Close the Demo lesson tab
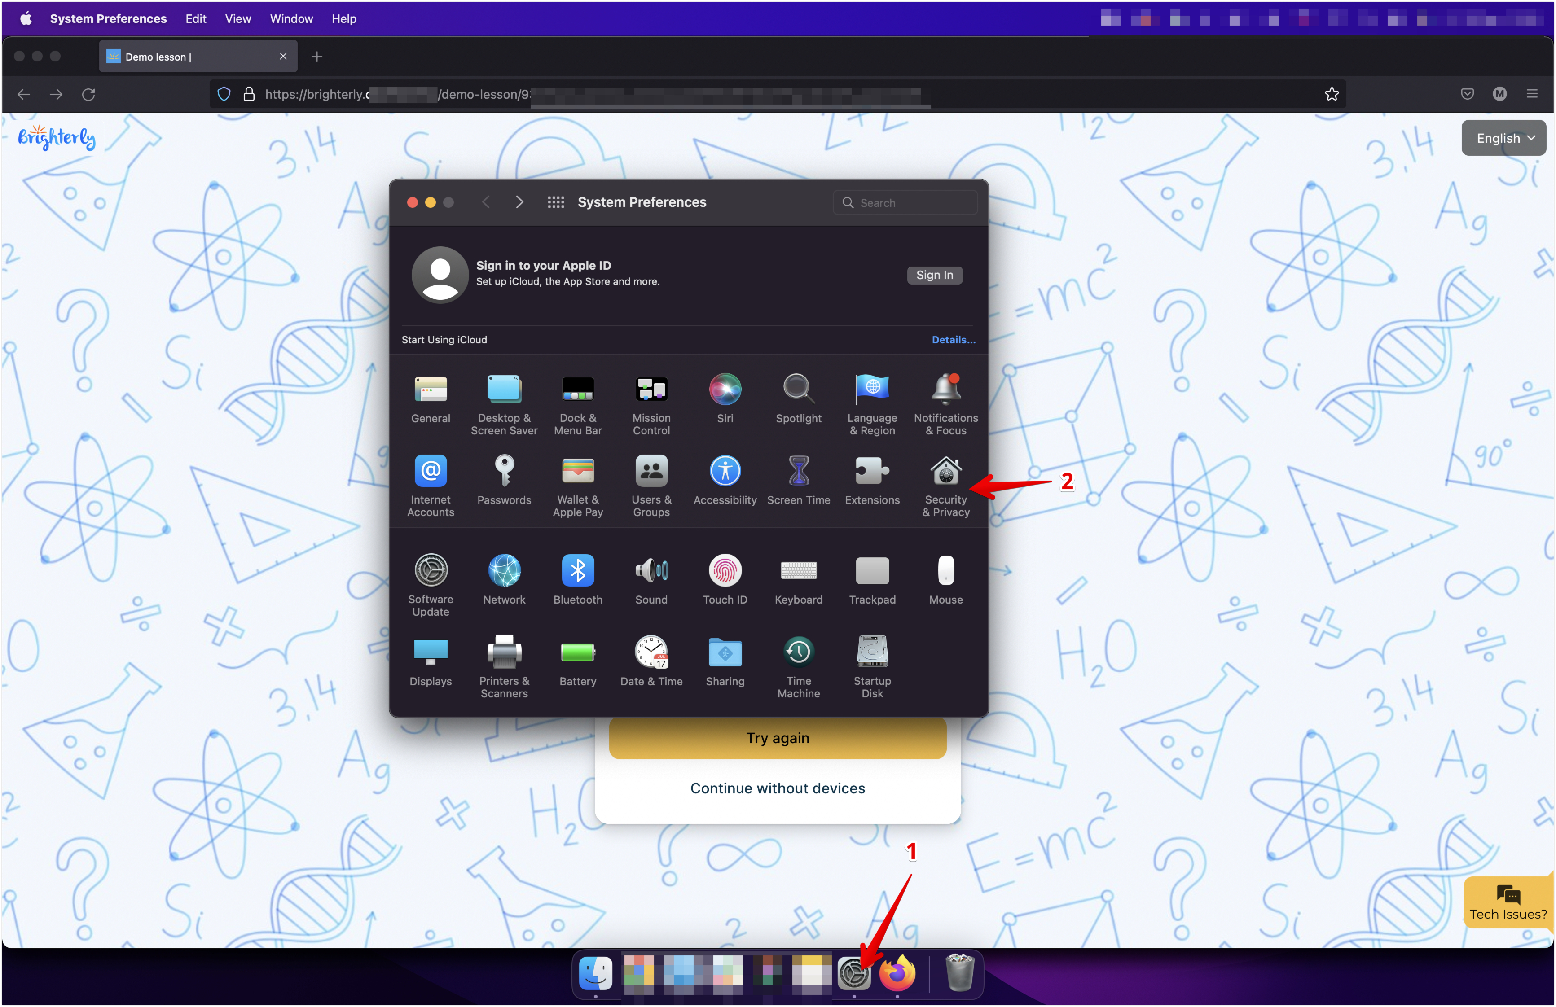The image size is (1556, 1007). tap(283, 56)
